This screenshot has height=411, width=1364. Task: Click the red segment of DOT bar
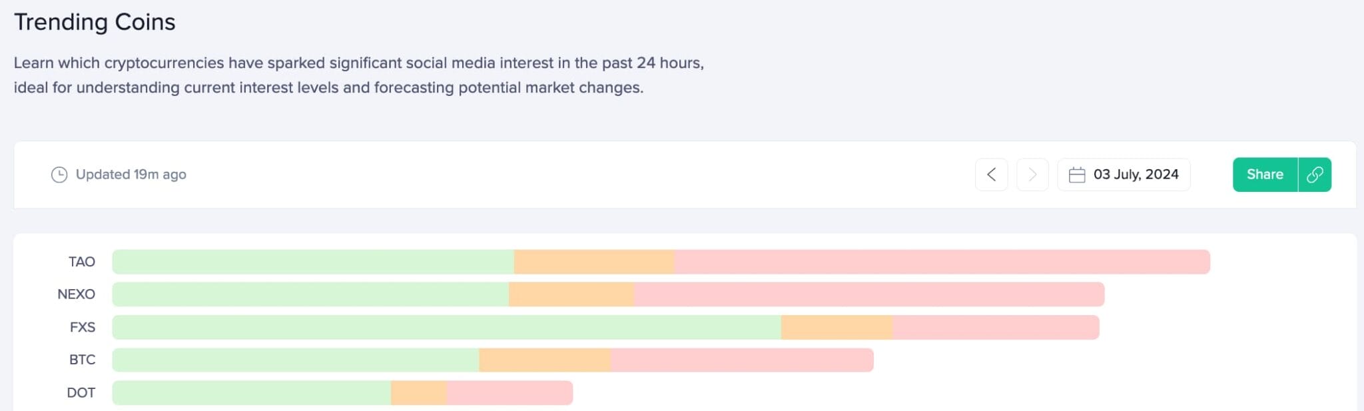pyautogui.click(x=510, y=392)
